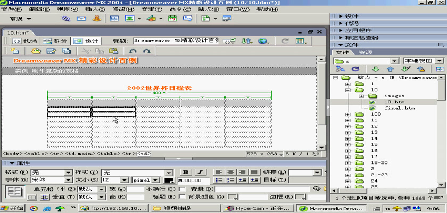Refresh the Files panel list
This screenshot has width=447, height=213.
(355, 69)
